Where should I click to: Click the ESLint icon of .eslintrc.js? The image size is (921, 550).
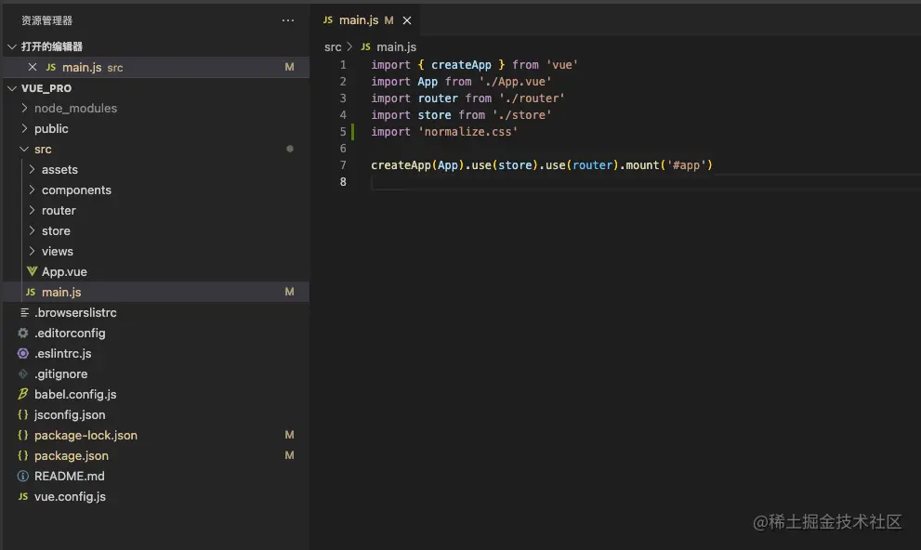[23, 353]
